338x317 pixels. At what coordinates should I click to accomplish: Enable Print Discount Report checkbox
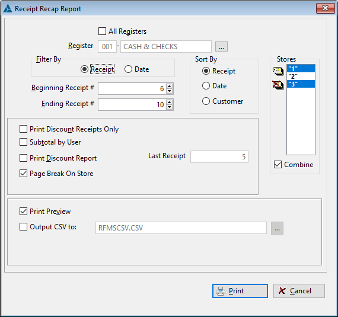23,158
